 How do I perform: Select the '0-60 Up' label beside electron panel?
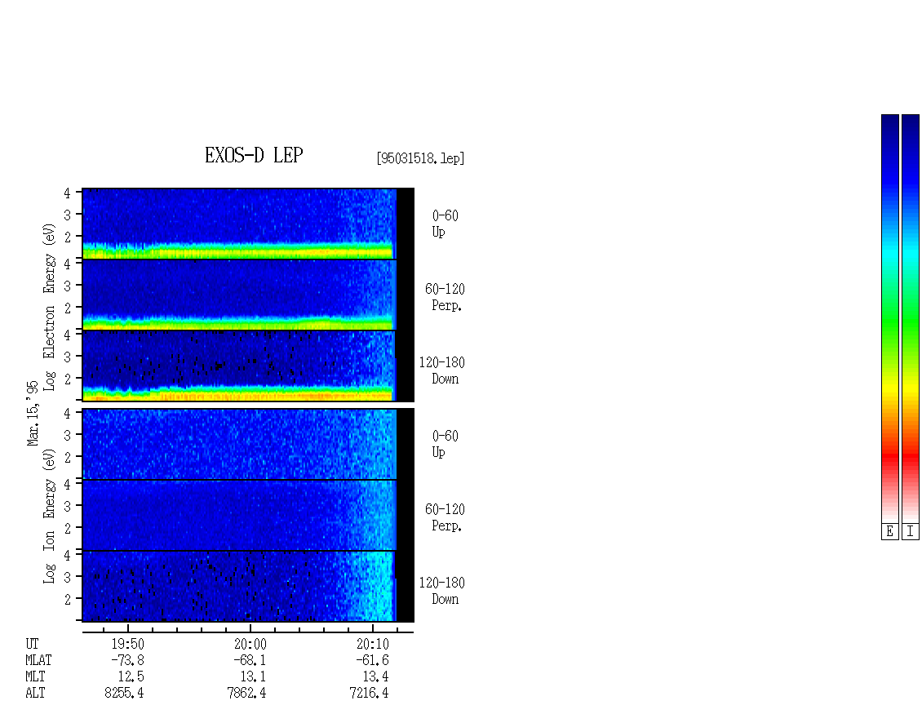click(x=445, y=224)
